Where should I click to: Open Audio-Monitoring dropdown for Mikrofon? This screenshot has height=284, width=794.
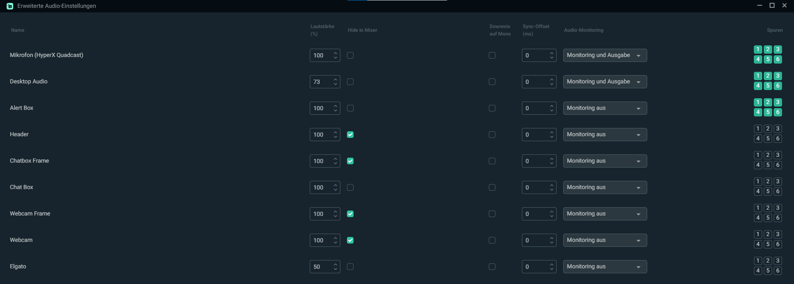[x=605, y=55]
